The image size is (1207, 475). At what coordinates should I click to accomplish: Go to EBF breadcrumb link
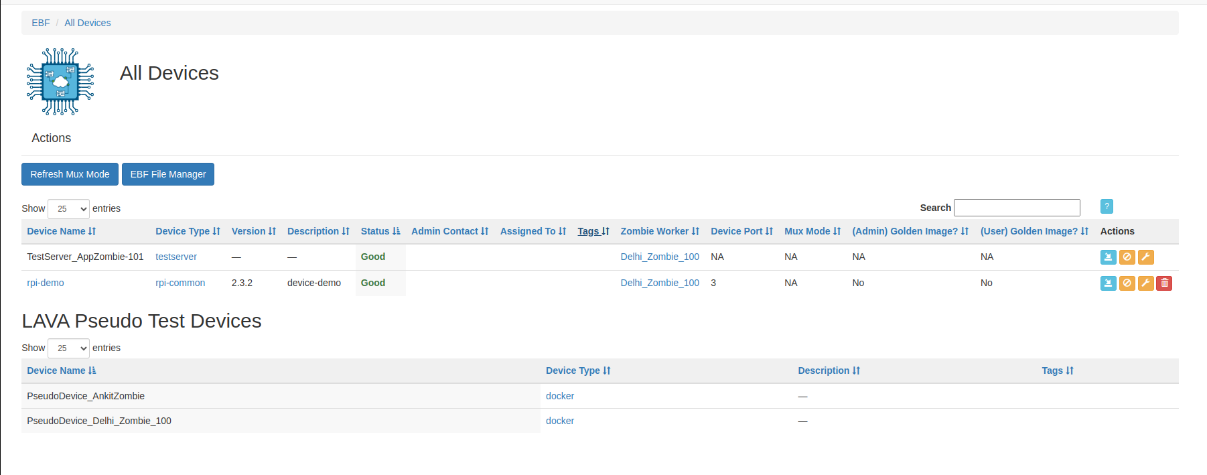[x=41, y=23]
